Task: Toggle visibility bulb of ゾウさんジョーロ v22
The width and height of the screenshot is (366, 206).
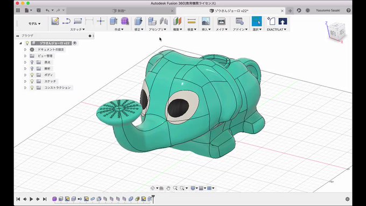Action: (x=27, y=43)
